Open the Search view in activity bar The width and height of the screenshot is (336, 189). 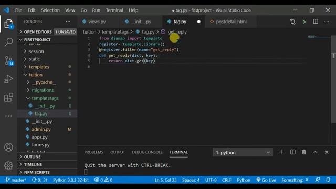coord(8,42)
